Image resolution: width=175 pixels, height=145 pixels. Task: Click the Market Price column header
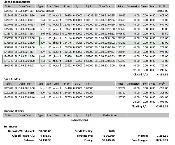110,115
